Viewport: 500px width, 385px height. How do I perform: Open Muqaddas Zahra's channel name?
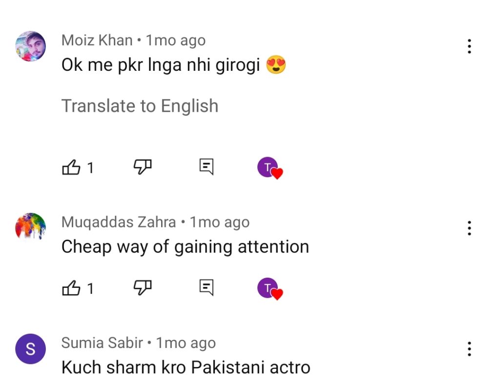(119, 222)
